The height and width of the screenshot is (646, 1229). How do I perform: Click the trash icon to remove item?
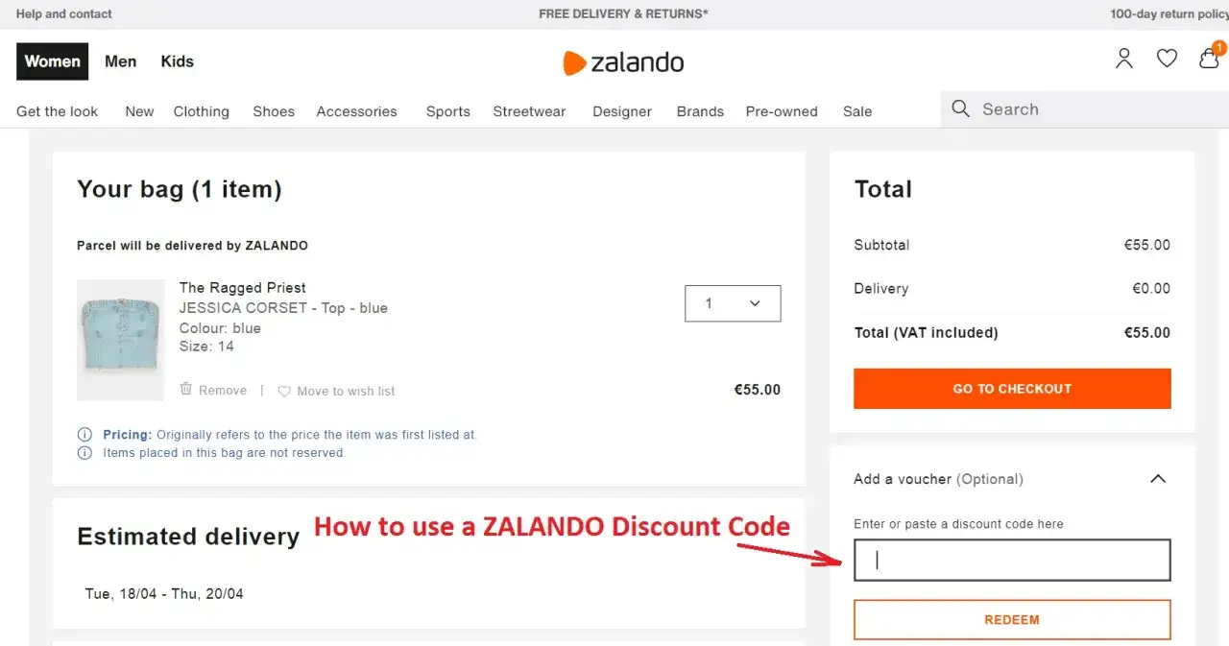click(186, 390)
